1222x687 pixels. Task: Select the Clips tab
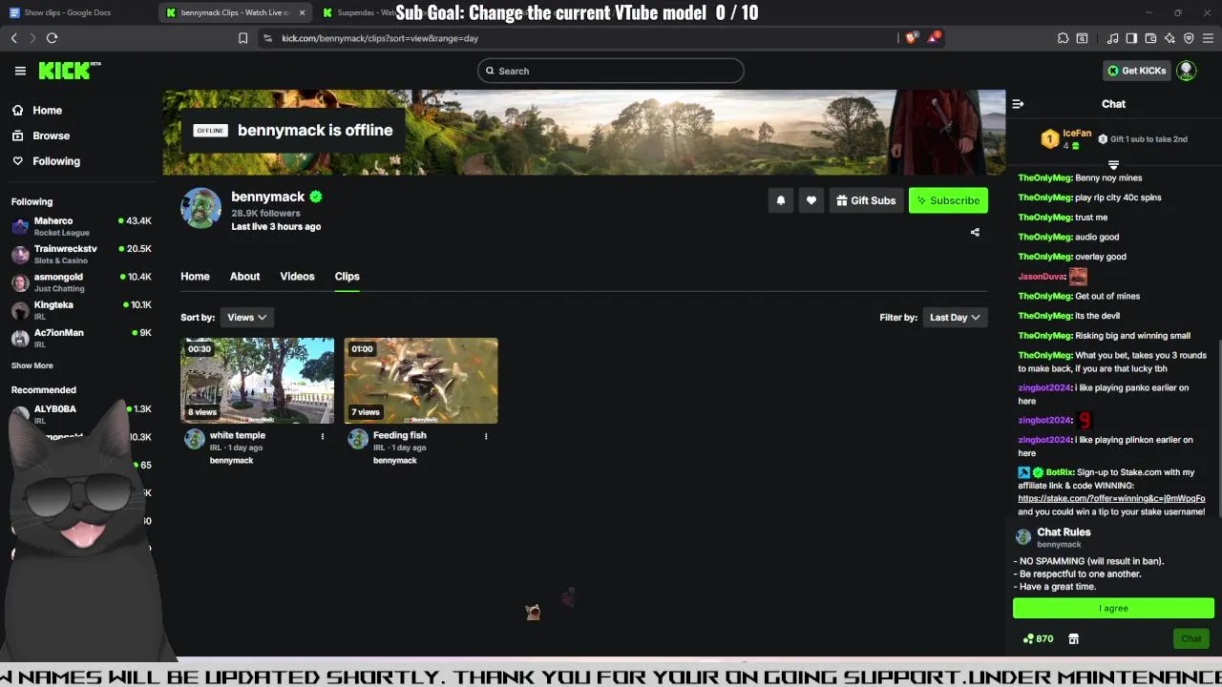347,276
